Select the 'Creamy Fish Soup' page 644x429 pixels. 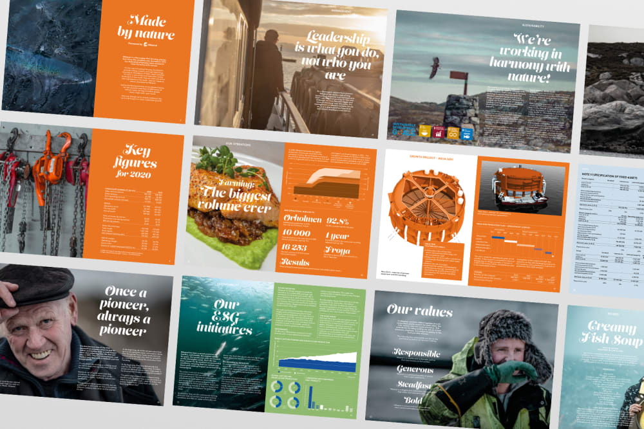point(601,367)
